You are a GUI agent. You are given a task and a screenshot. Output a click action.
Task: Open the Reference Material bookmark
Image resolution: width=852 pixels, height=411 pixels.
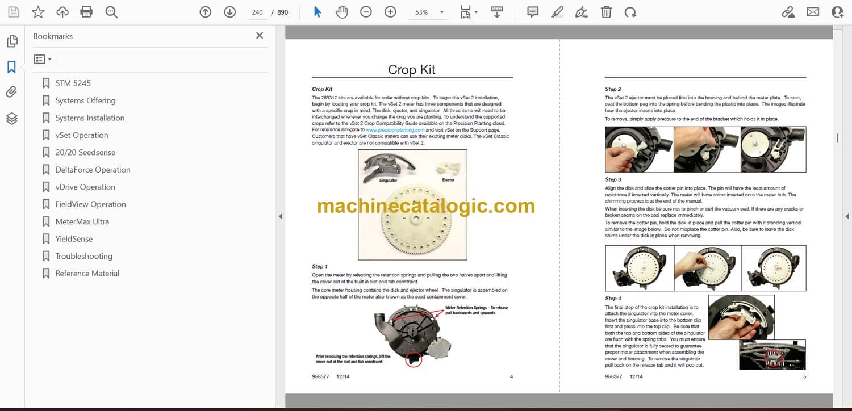[x=87, y=274]
